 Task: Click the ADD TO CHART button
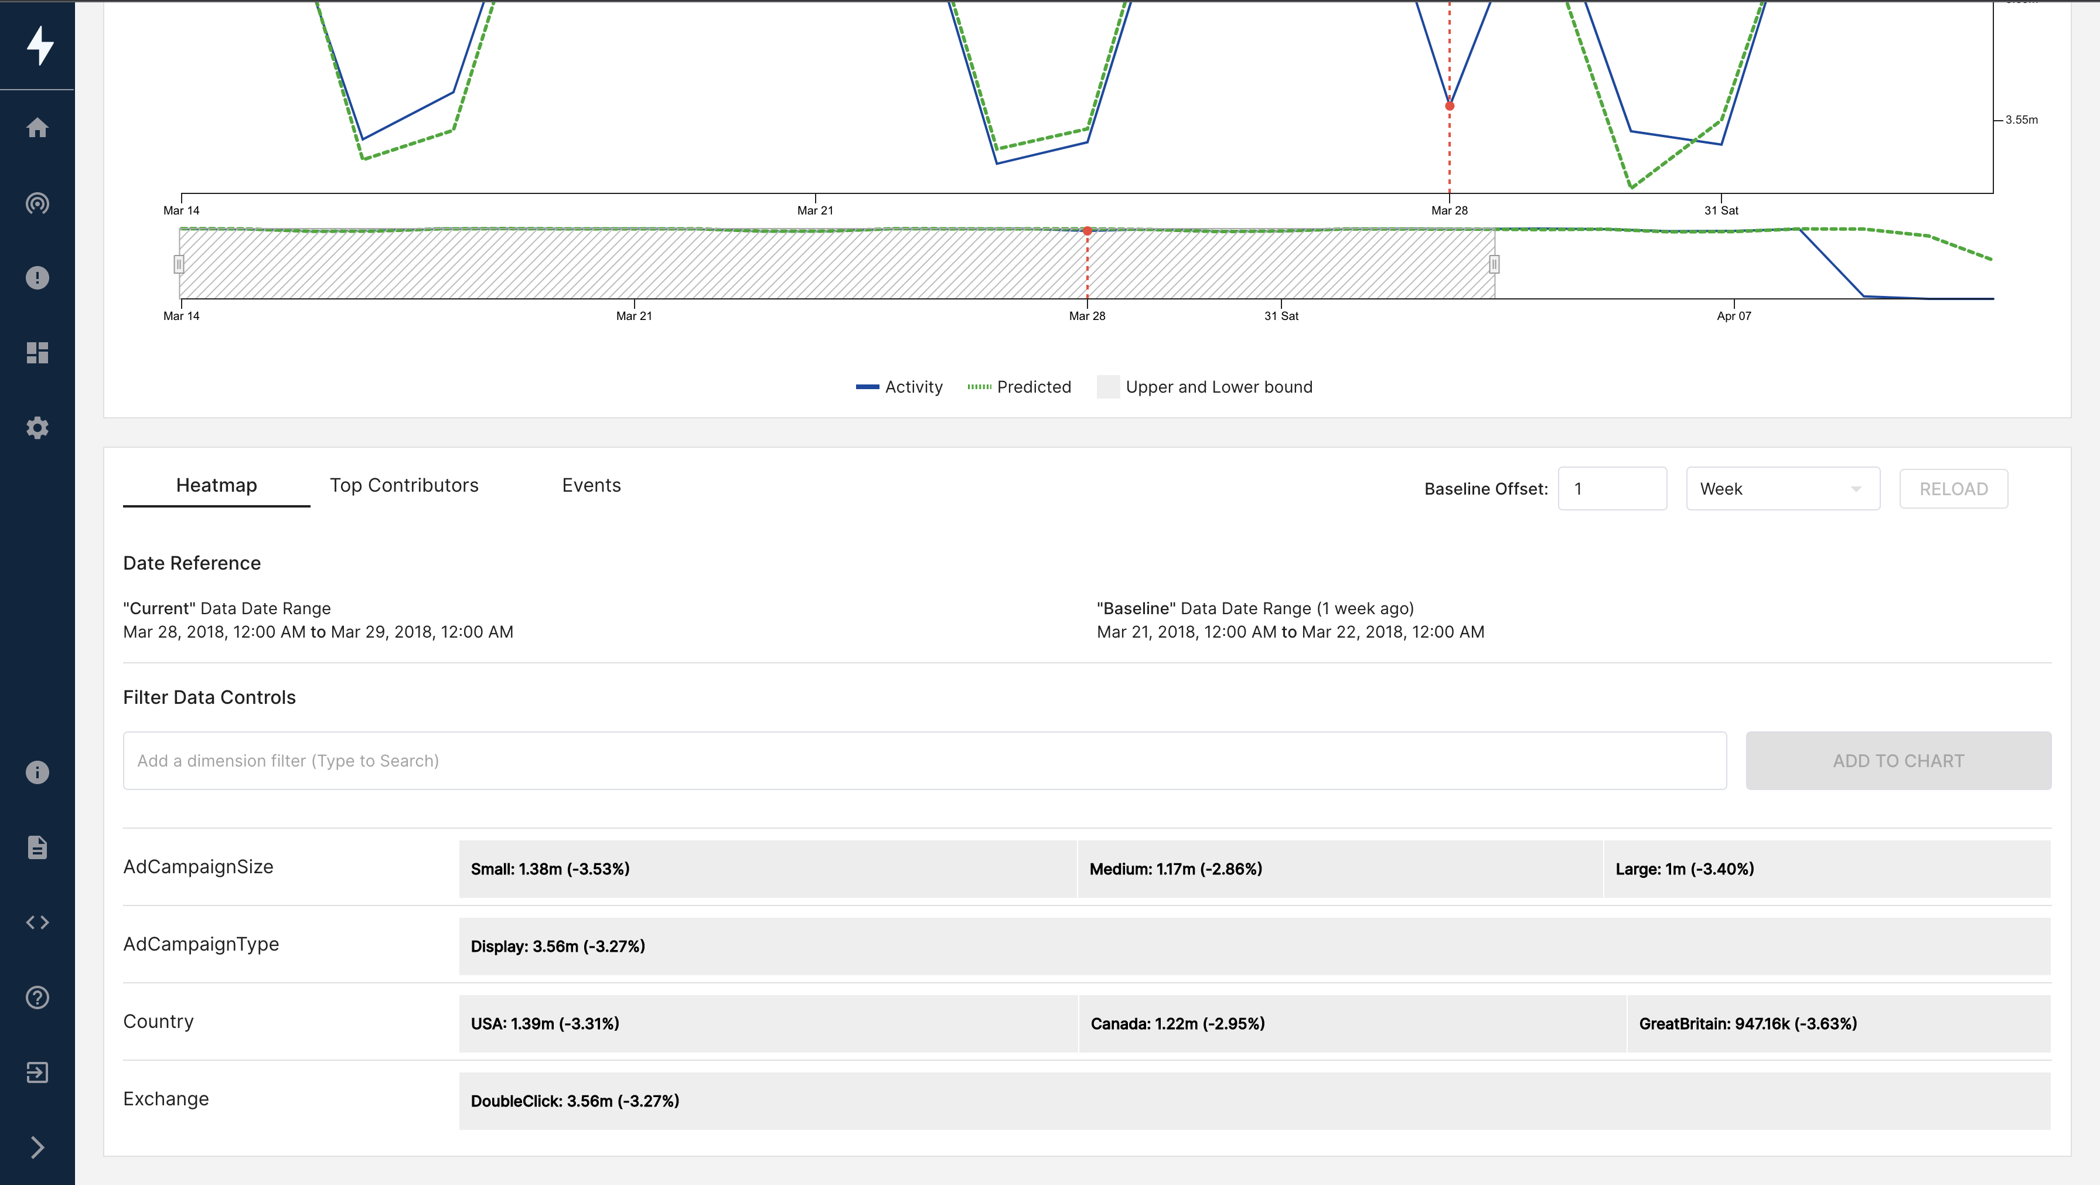1898,761
